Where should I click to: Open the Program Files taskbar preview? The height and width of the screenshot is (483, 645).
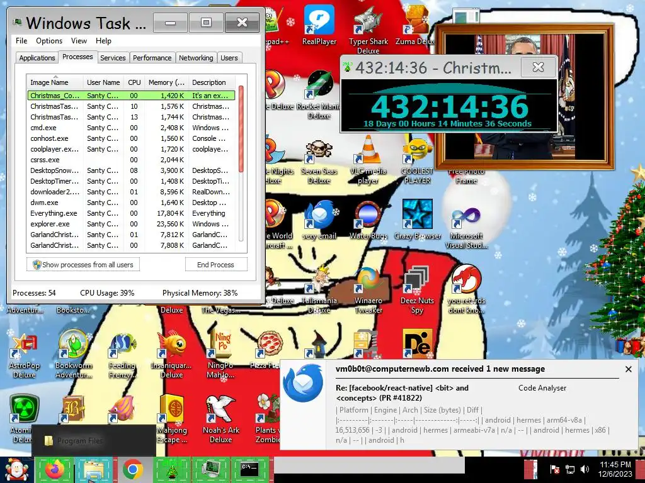pos(94,441)
